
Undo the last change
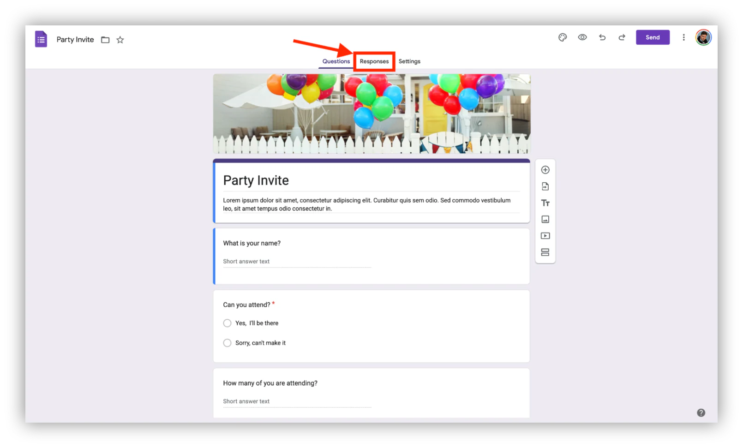pyautogui.click(x=602, y=37)
